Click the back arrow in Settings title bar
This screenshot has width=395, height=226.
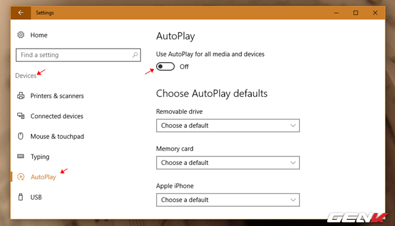pos(20,12)
